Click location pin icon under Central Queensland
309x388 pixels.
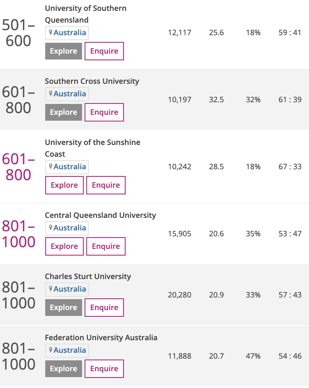[51, 228]
